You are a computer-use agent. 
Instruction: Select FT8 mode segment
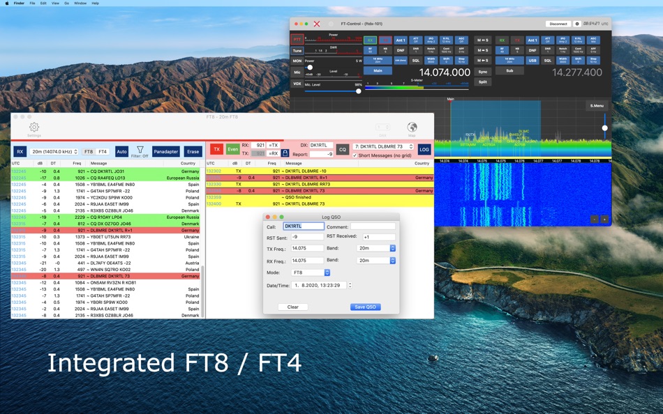[89, 152]
